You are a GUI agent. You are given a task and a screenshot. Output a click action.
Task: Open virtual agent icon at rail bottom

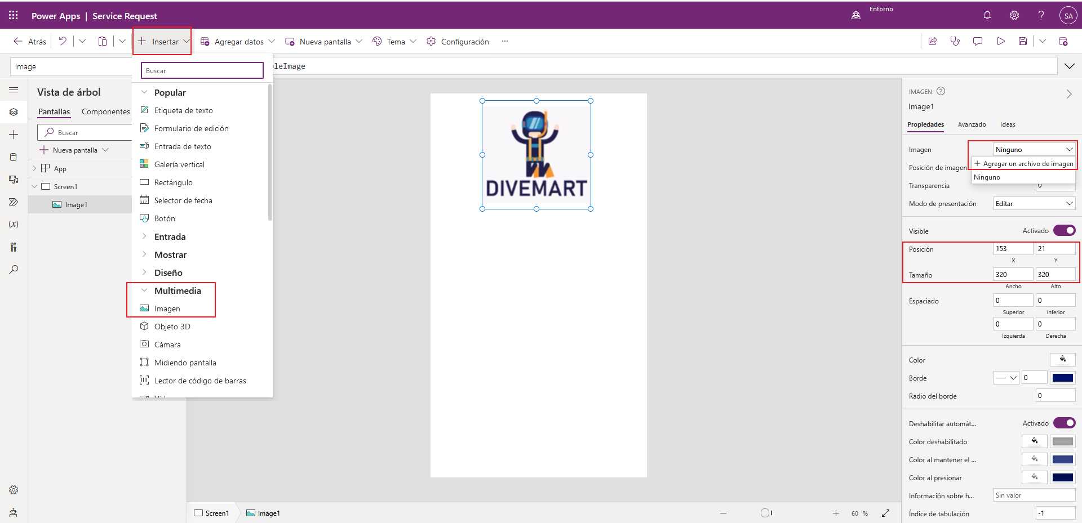click(14, 512)
